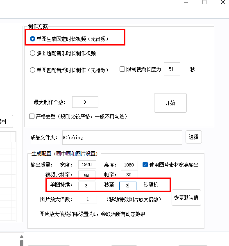Click the 开始 button
The width and height of the screenshot is (229, 246).
170,103
